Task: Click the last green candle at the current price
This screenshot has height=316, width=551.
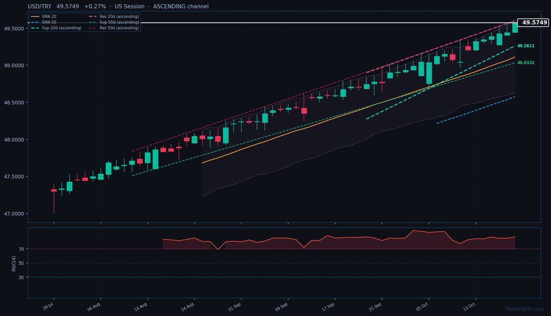Action: pyautogui.click(x=515, y=27)
